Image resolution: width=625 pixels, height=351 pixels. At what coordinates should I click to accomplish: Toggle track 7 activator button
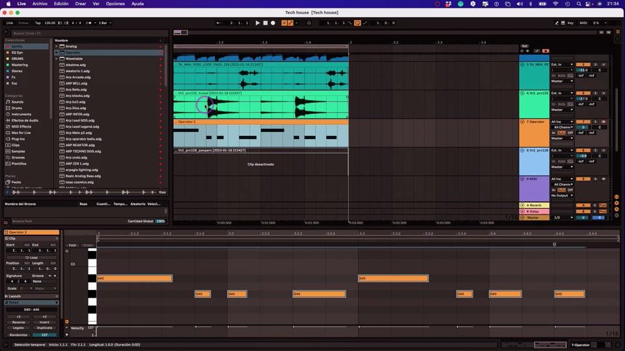(583, 122)
